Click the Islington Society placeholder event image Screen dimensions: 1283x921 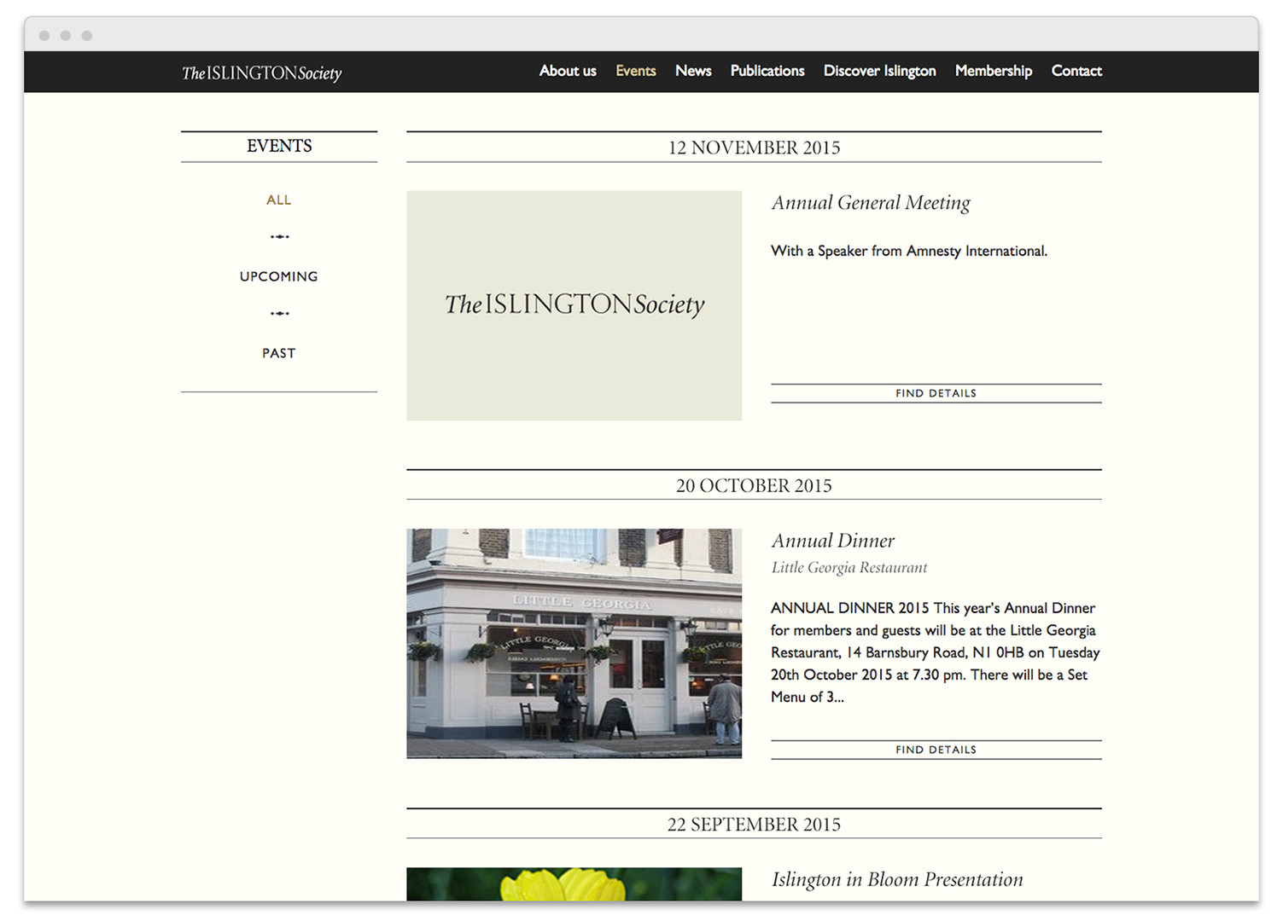tap(574, 305)
